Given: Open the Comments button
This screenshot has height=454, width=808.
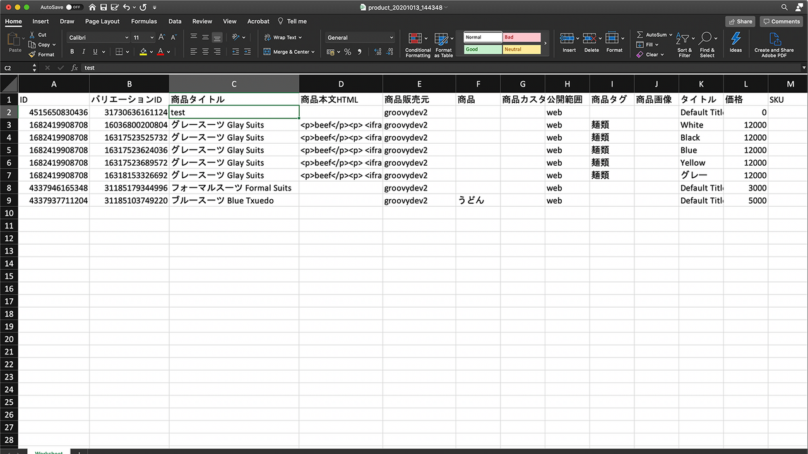Looking at the screenshot, I should coord(781,21).
